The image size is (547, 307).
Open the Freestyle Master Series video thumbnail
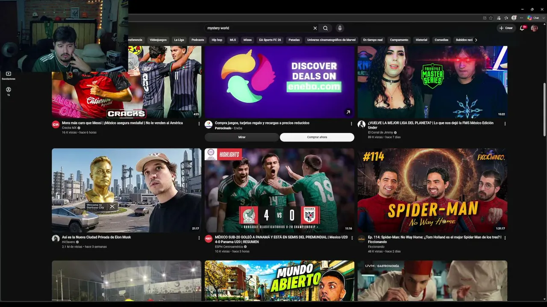point(432,82)
